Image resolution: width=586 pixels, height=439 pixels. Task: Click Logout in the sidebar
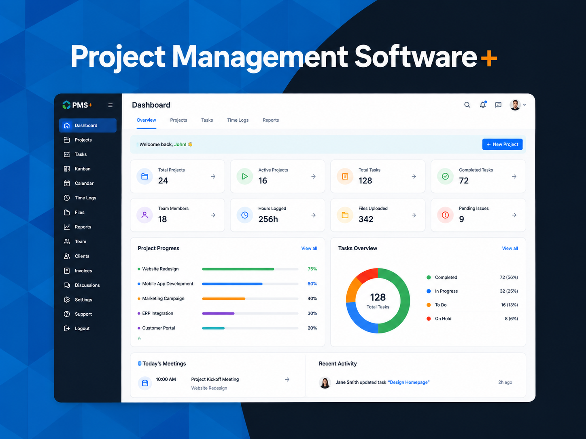(x=87, y=329)
